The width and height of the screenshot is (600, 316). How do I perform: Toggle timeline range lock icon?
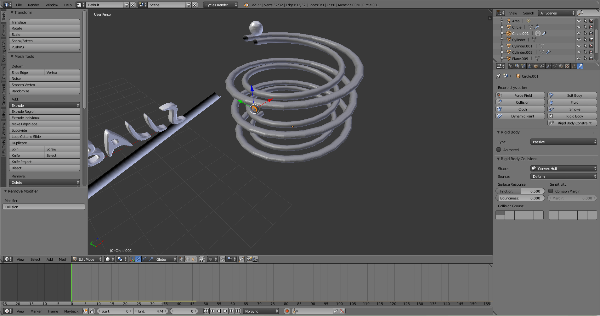(x=92, y=311)
